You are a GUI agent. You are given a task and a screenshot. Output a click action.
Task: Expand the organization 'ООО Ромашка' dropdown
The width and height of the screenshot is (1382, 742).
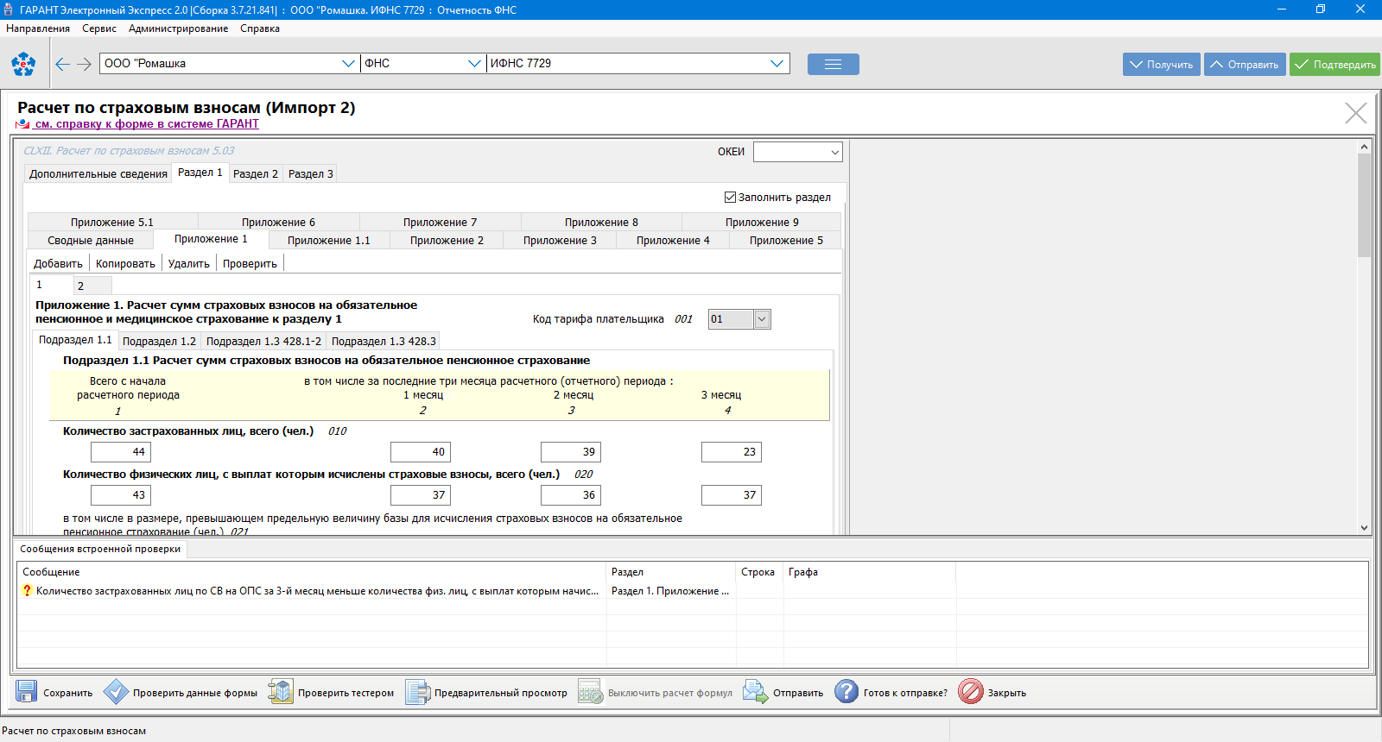pos(348,64)
